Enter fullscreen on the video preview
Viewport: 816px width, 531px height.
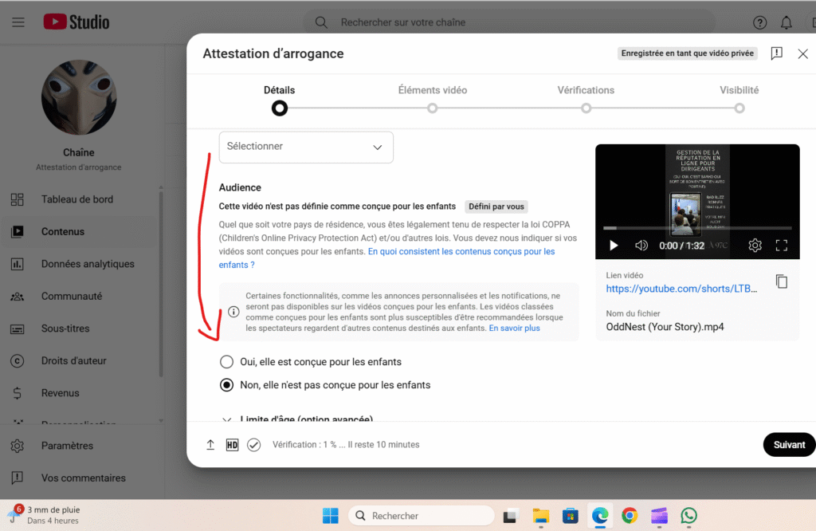782,245
